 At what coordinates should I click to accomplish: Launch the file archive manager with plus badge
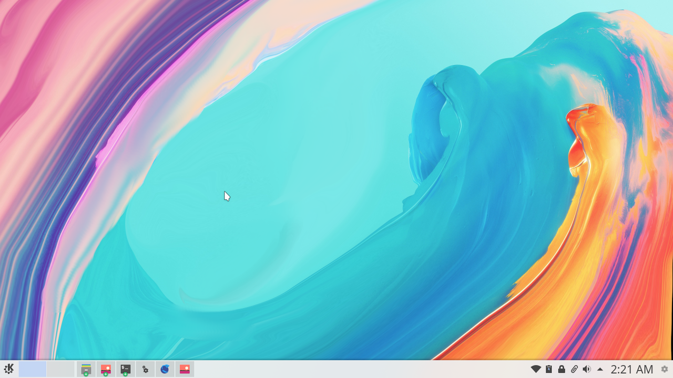coord(86,370)
